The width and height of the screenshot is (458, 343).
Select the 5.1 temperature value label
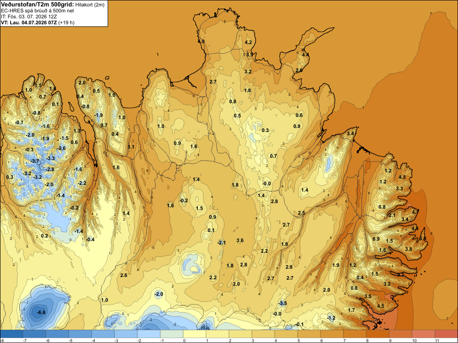click(131, 147)
